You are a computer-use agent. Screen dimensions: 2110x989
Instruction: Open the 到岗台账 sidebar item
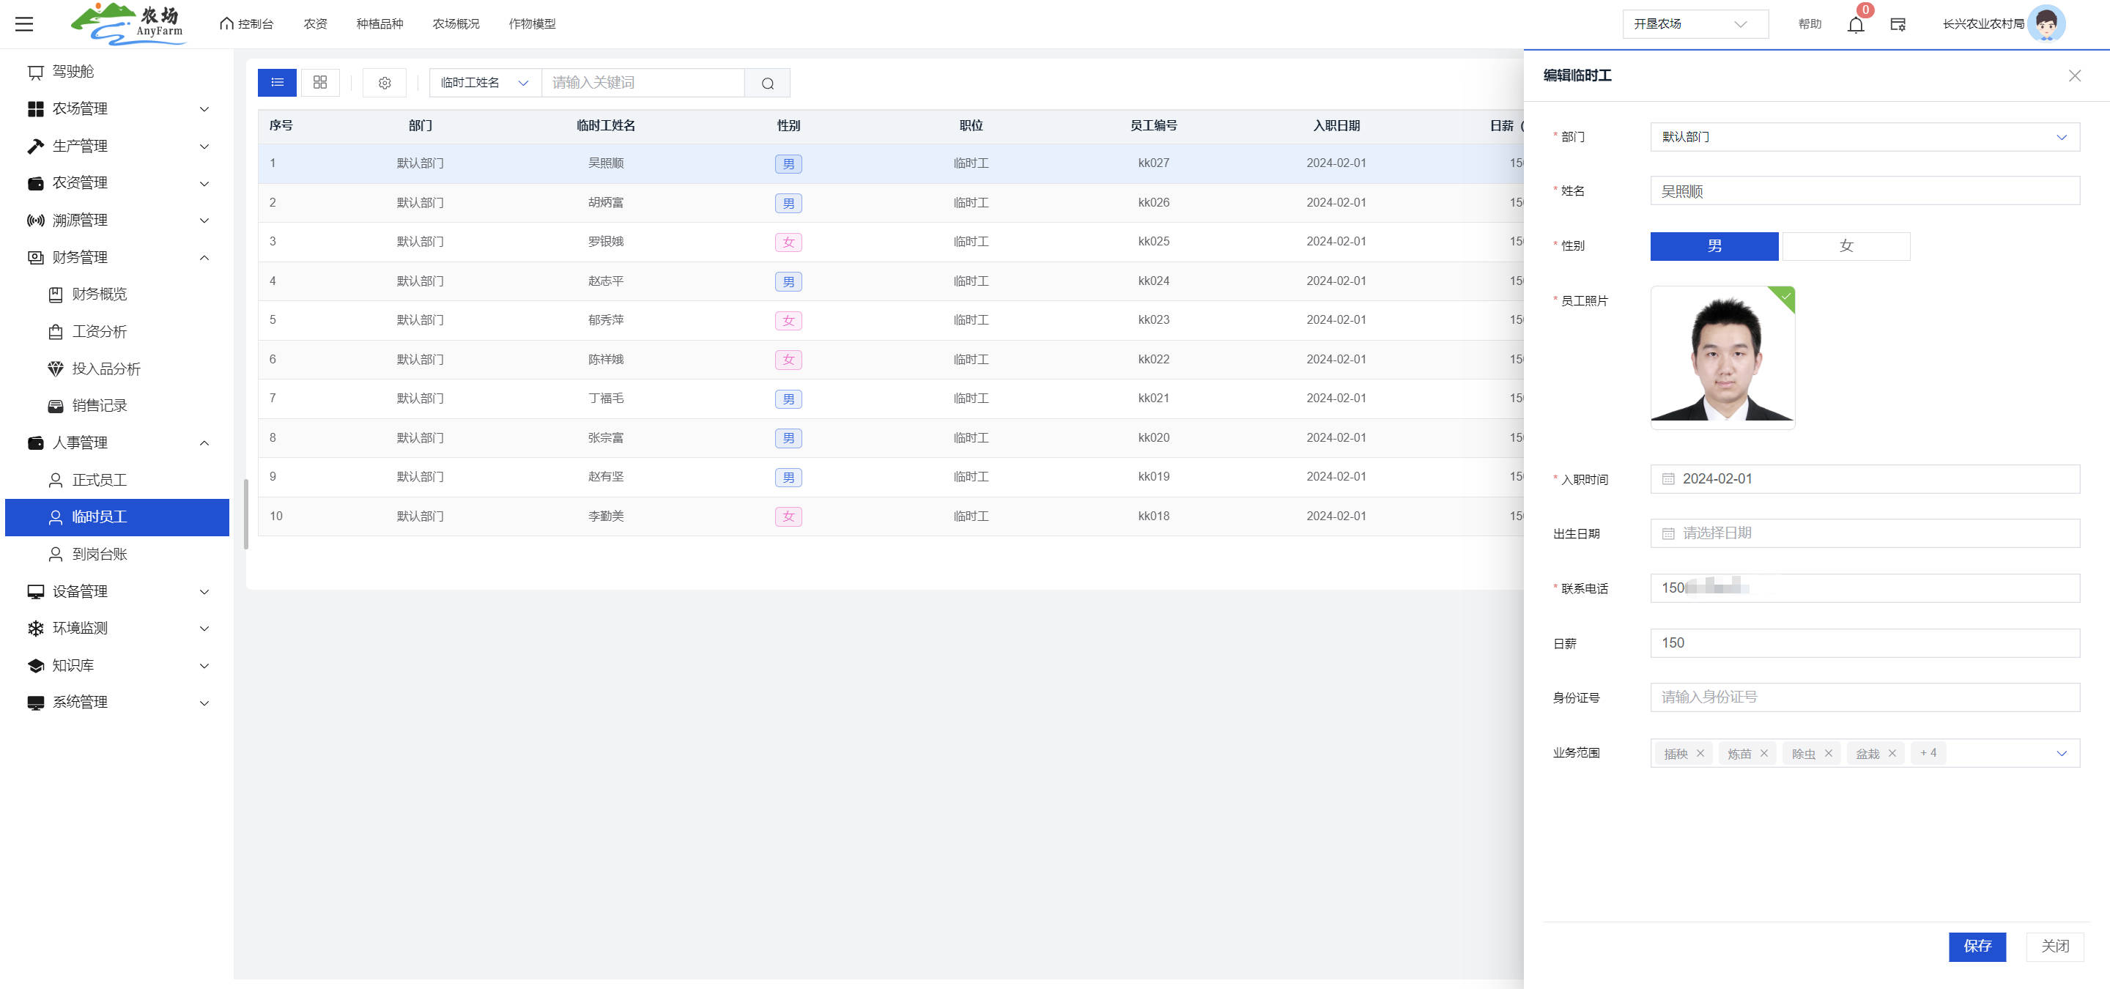99,555
